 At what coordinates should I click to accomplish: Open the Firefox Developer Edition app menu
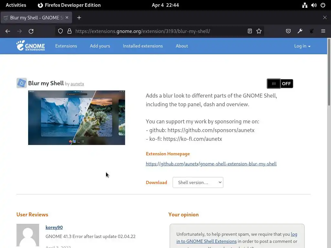pyautogui.click(x=69, y=5)
